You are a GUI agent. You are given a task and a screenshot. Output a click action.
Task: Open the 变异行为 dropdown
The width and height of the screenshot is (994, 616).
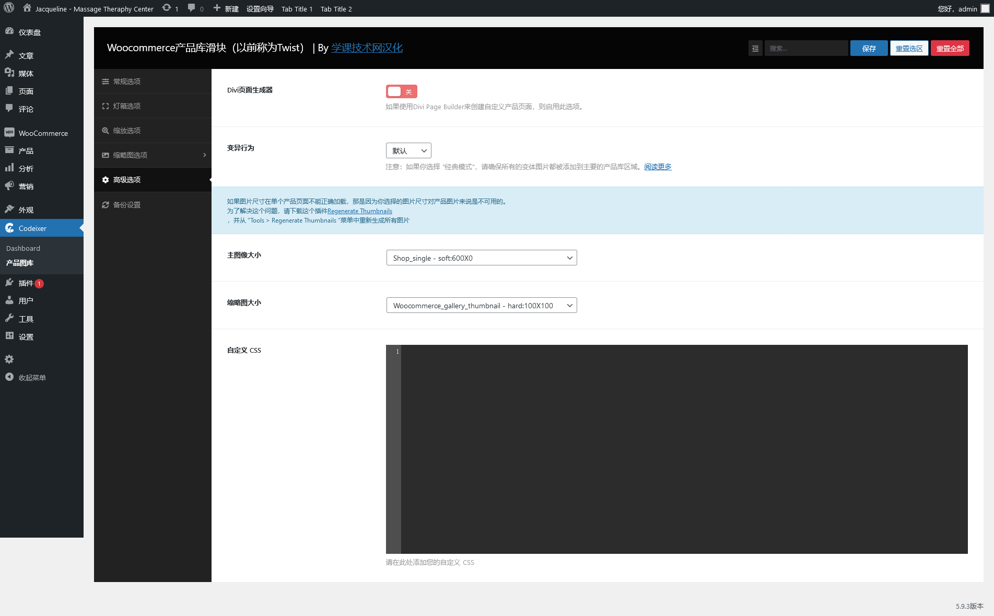[408, 151]
